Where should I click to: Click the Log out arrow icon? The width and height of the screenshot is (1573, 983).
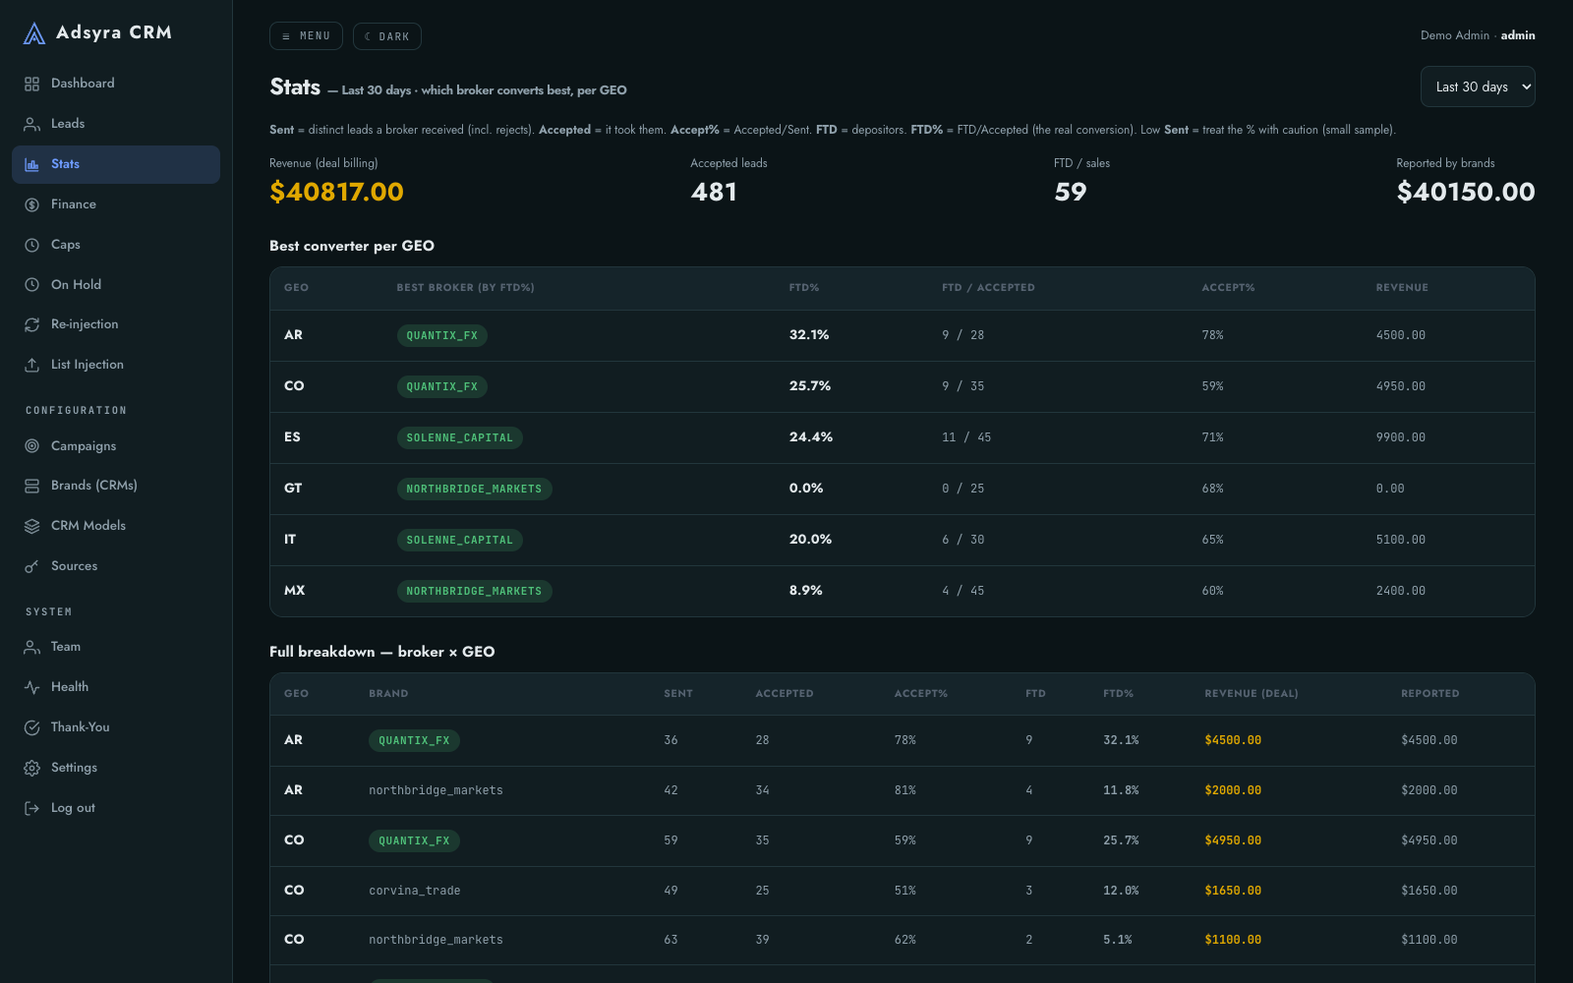(x=31, y=808)
